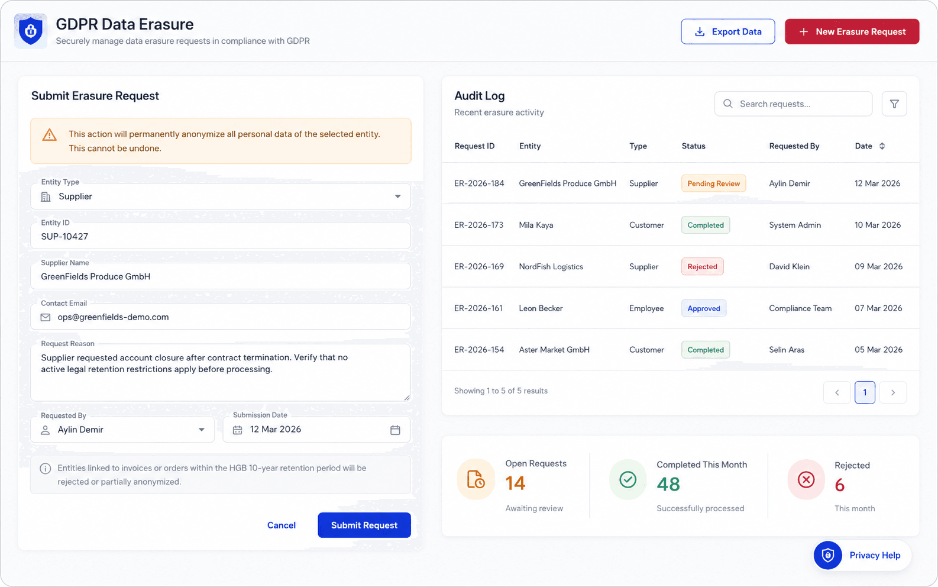Select page 1 in pagination
This screenshot has height=587, width=938.
coord(865,392)
